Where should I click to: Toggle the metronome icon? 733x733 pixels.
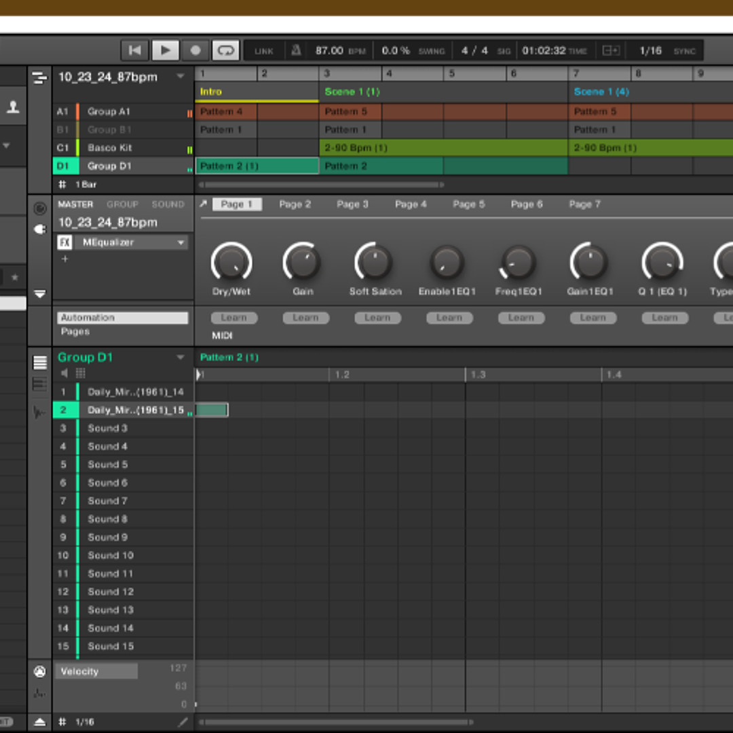pyautogui.click(x=296, y=50)
